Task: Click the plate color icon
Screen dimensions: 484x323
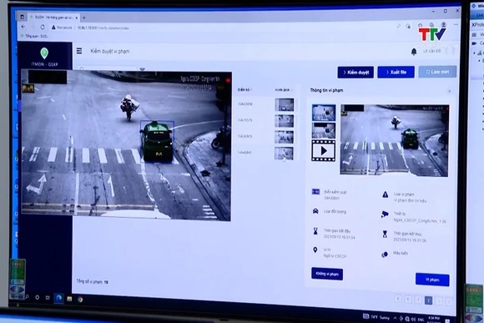Action: (385, 255)
